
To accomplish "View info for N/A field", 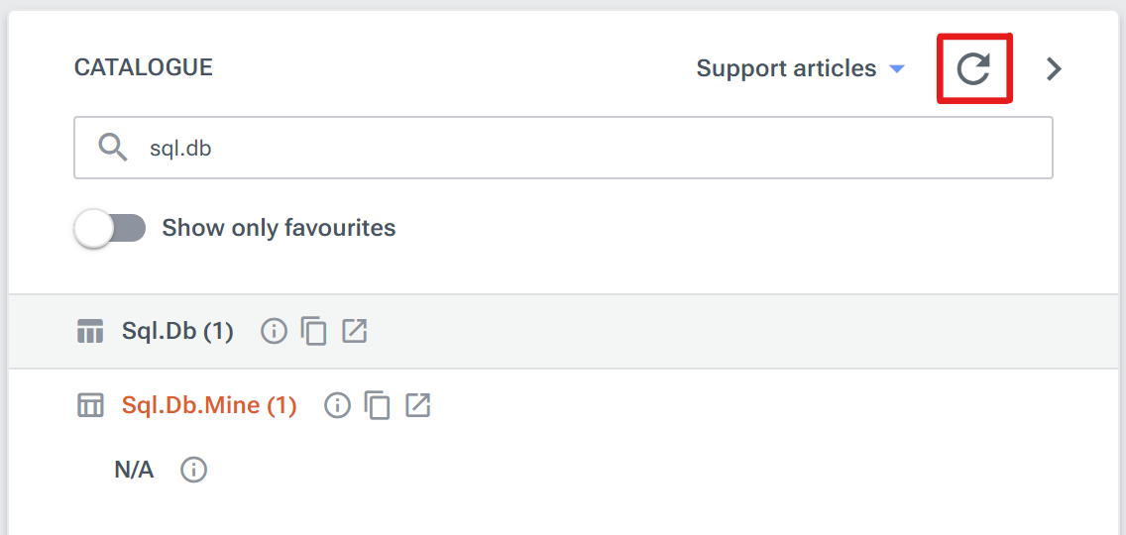I will [x=194, y=470].
